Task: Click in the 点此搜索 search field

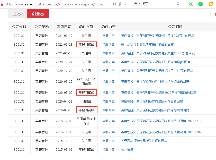Action: pos(154,4)
